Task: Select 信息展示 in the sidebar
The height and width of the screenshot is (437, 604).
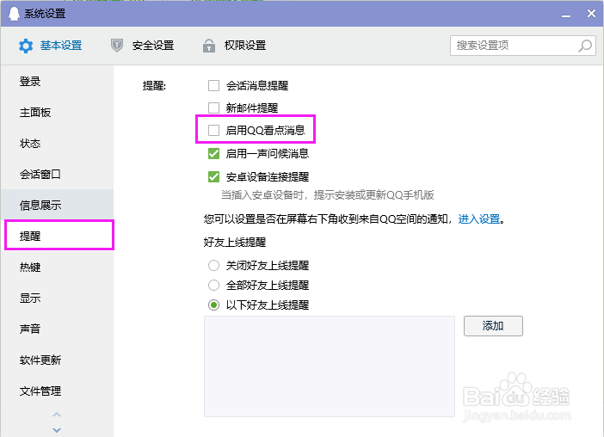Action: [x=57, y=205]
